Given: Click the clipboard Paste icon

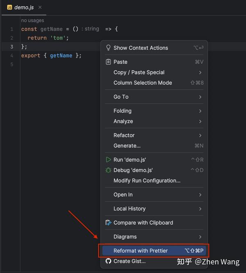Looking at the screenshot, I should click(x=108, y=62).
